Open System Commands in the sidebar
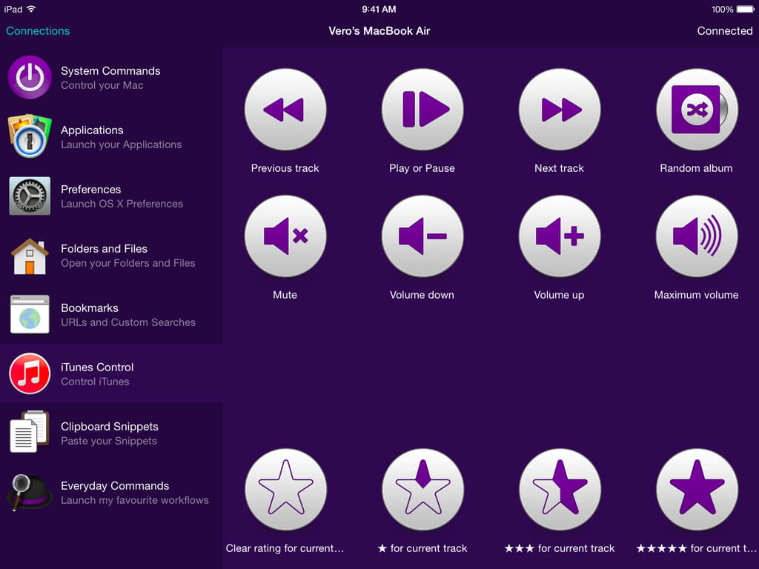759x569 pixels. point(111,77)
